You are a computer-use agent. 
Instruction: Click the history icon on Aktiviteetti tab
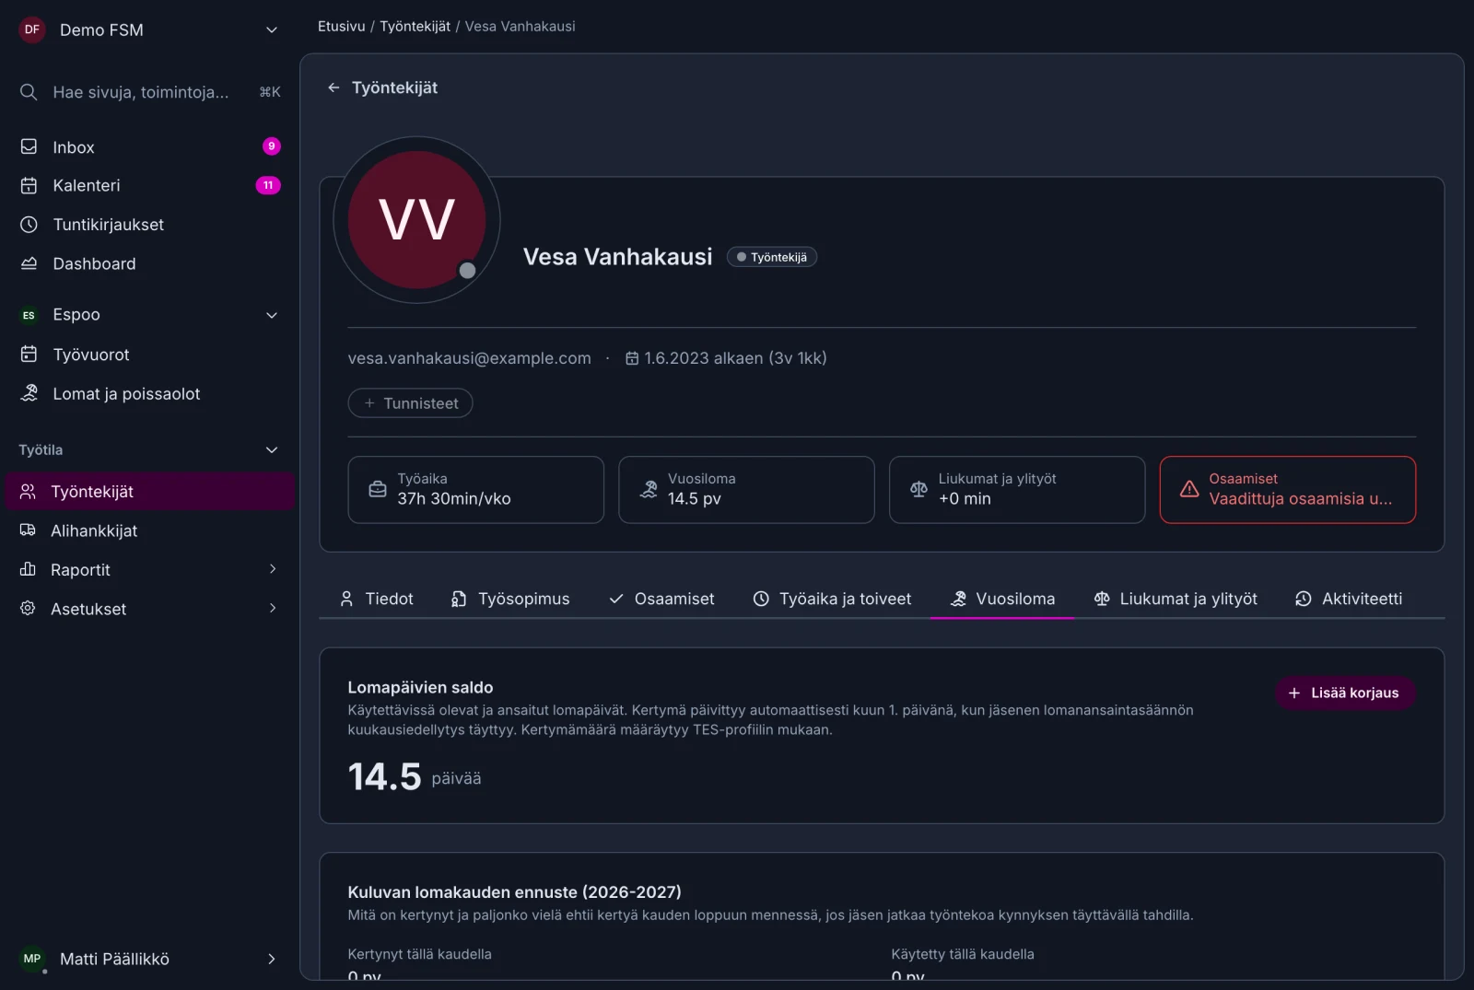coord(1303,599)
